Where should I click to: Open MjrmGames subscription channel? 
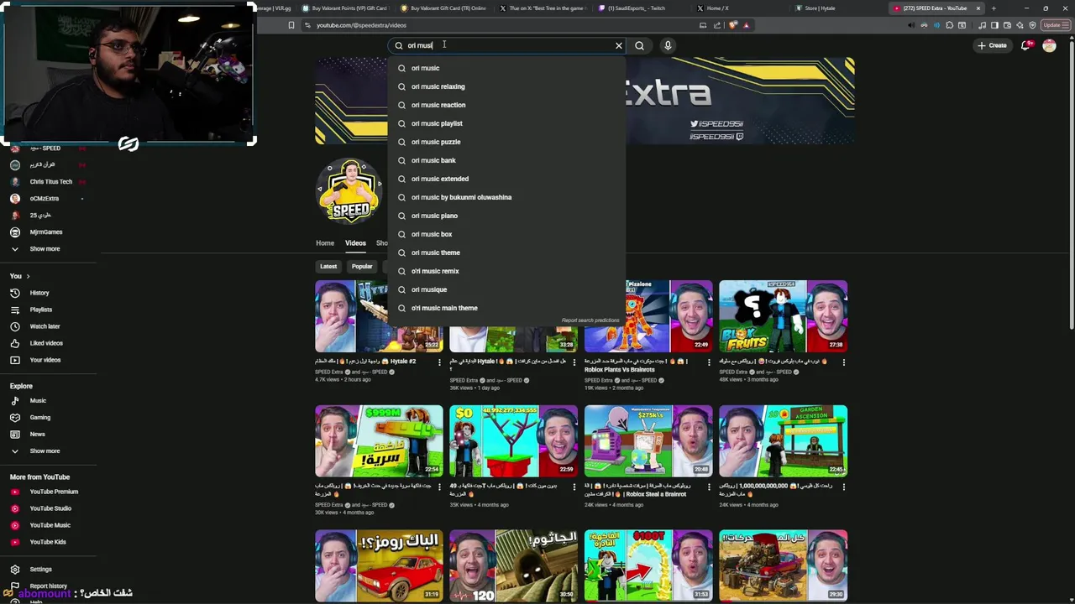point(45,232)
